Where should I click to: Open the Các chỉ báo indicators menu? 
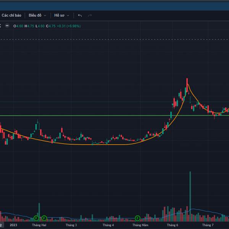[11, 15]
